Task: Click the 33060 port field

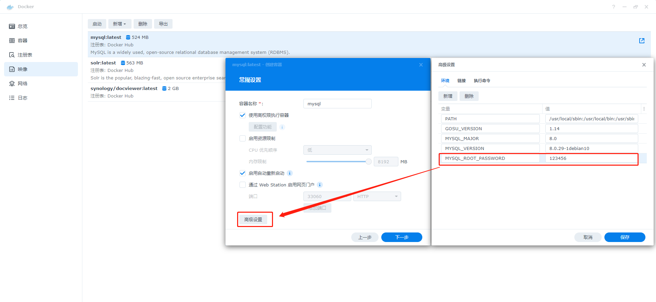Action: [327, 196]
